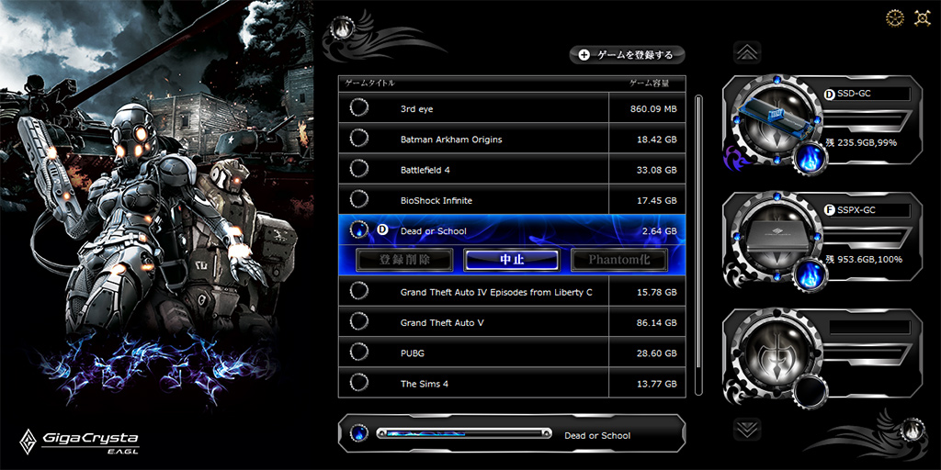The image size is (941, 470).
Task: Click the 18.42 GB size value
Action: (x=656, y=140)
